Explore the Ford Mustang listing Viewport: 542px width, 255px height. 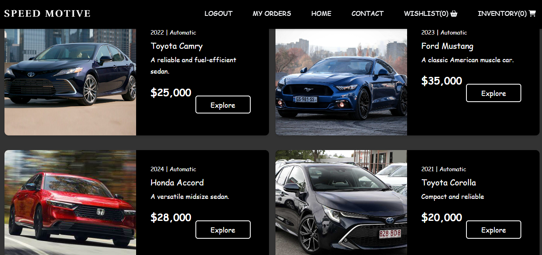494,93
